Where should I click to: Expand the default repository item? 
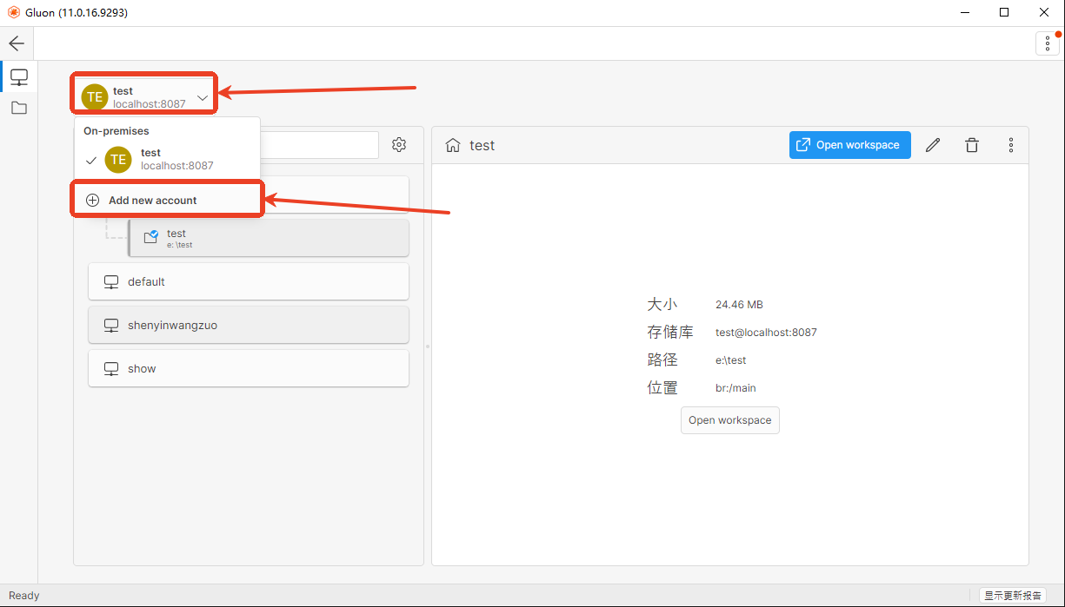pos(249,281)
